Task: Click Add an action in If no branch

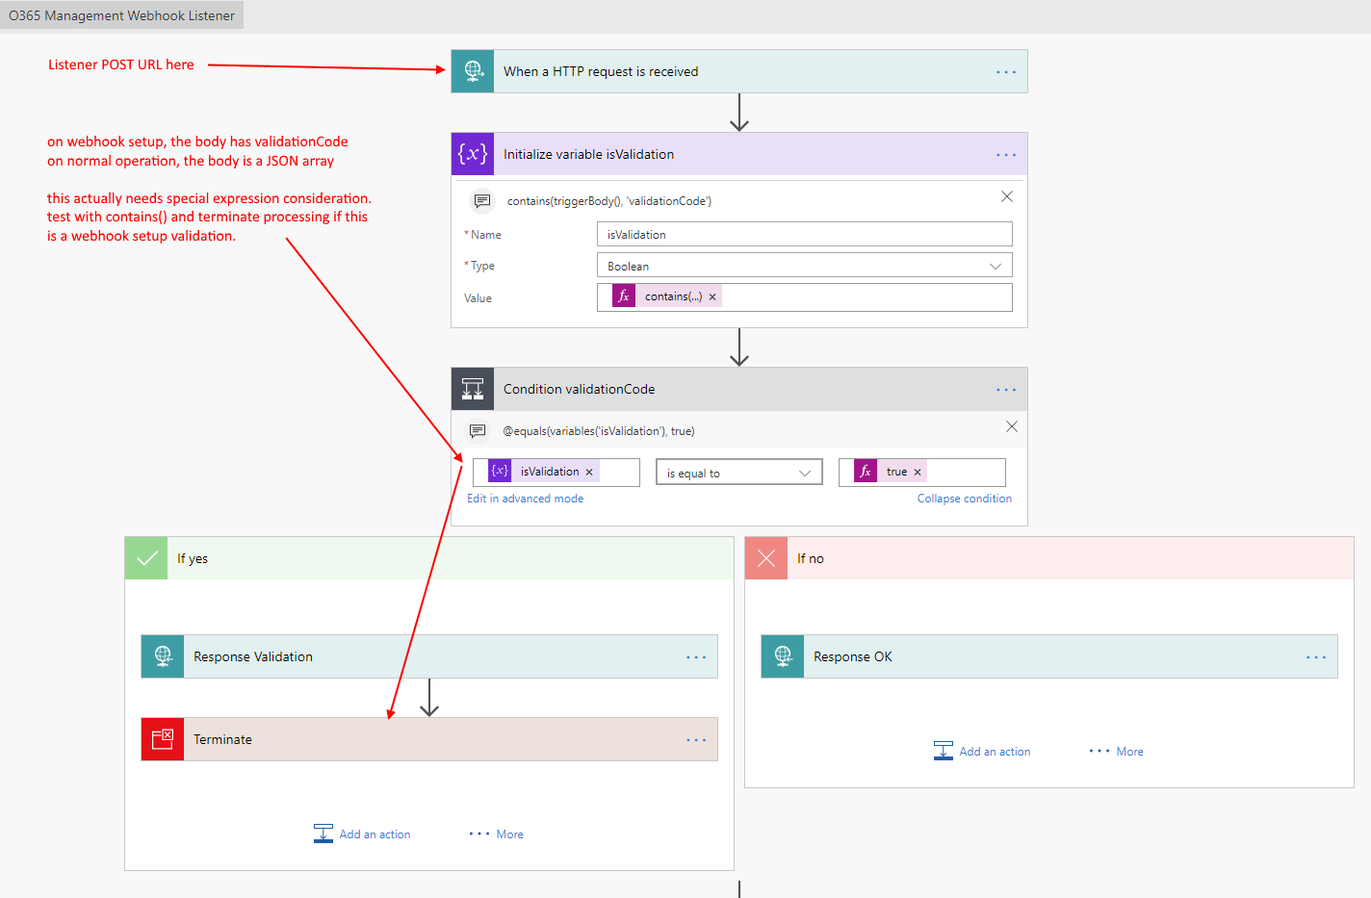Action: click(983, 752)
